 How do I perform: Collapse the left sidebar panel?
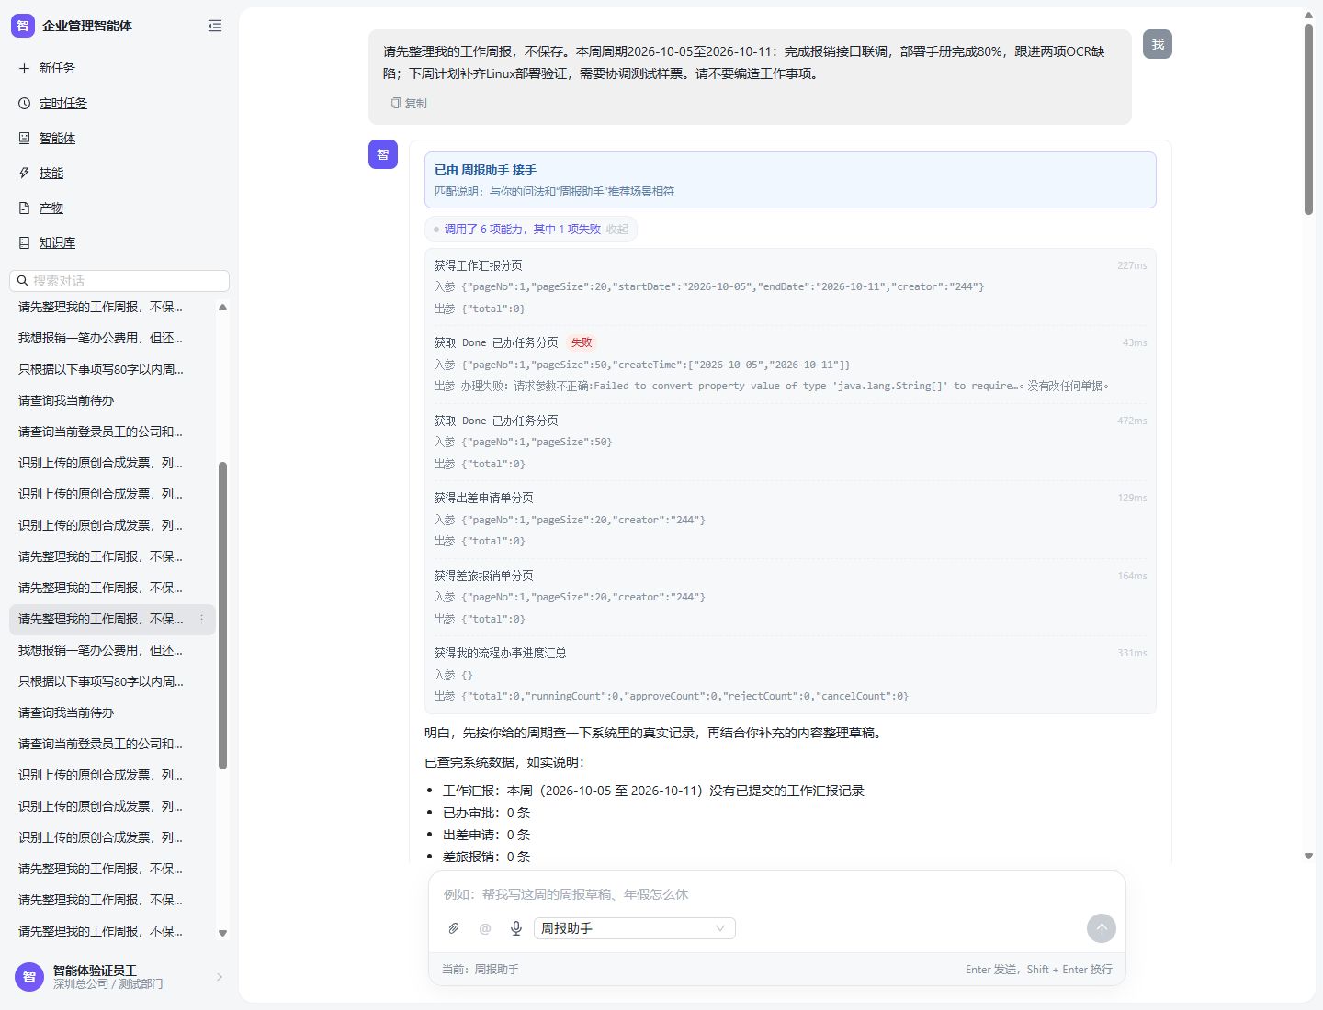click(x=215, y=26)
